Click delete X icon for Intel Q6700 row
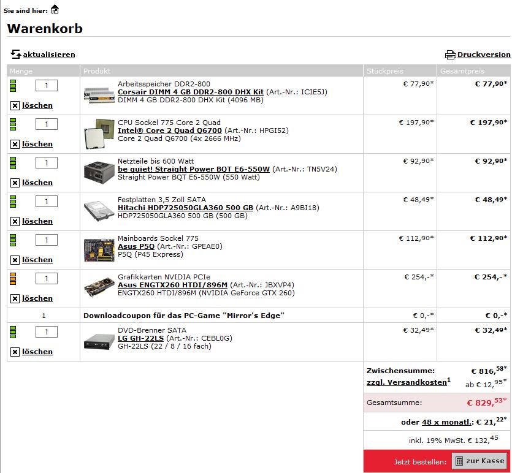 click(15, 144)
